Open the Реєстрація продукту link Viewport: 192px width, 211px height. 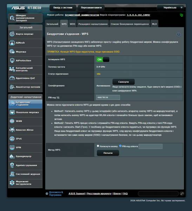click(99, 193)
